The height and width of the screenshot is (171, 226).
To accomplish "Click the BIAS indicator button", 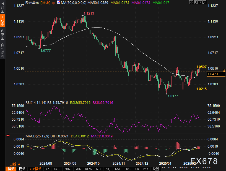I will 88,169.
